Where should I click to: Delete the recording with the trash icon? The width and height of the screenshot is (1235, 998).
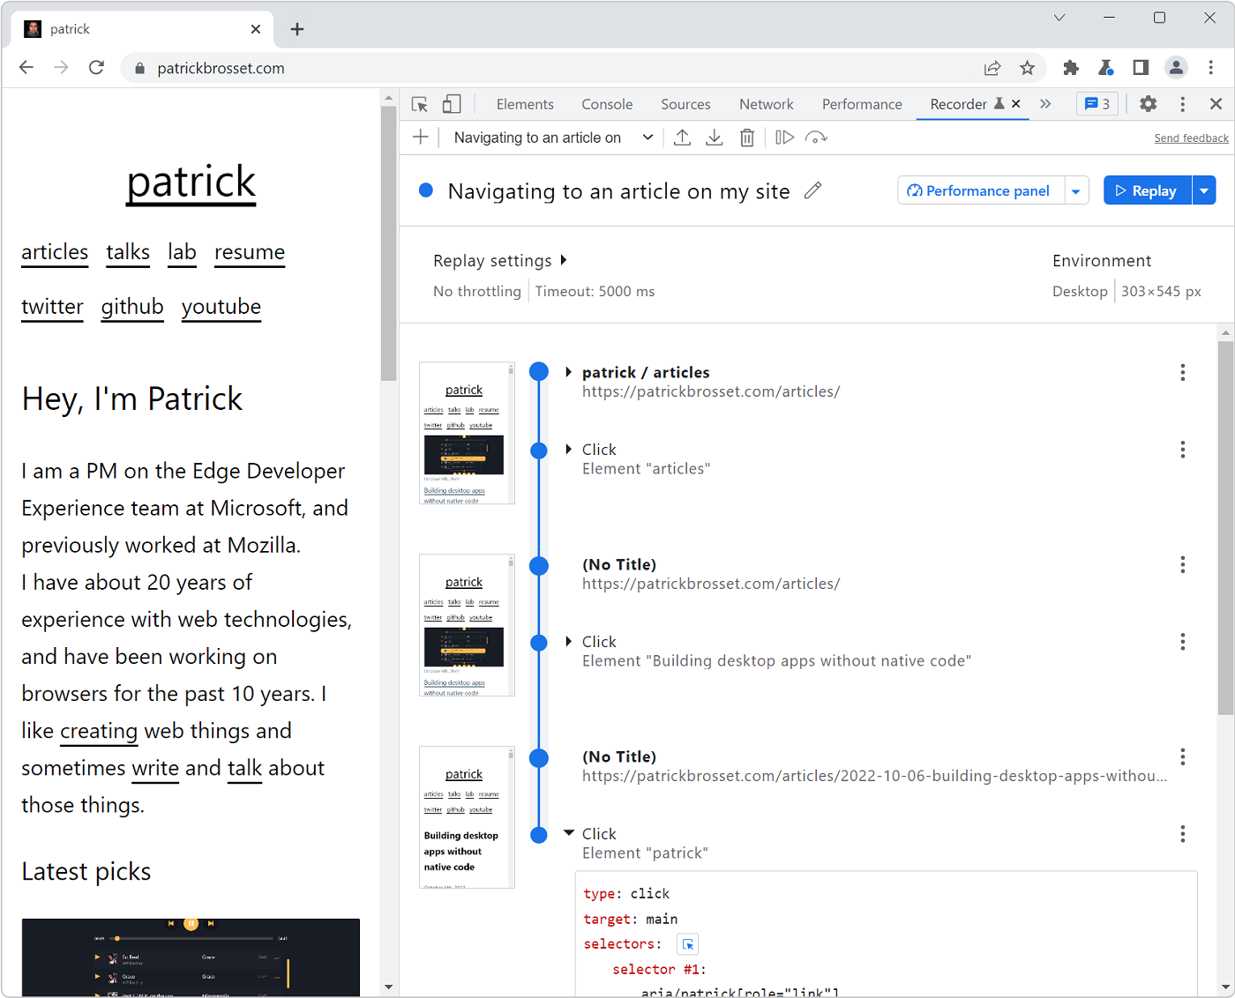(x=746, y=137)
